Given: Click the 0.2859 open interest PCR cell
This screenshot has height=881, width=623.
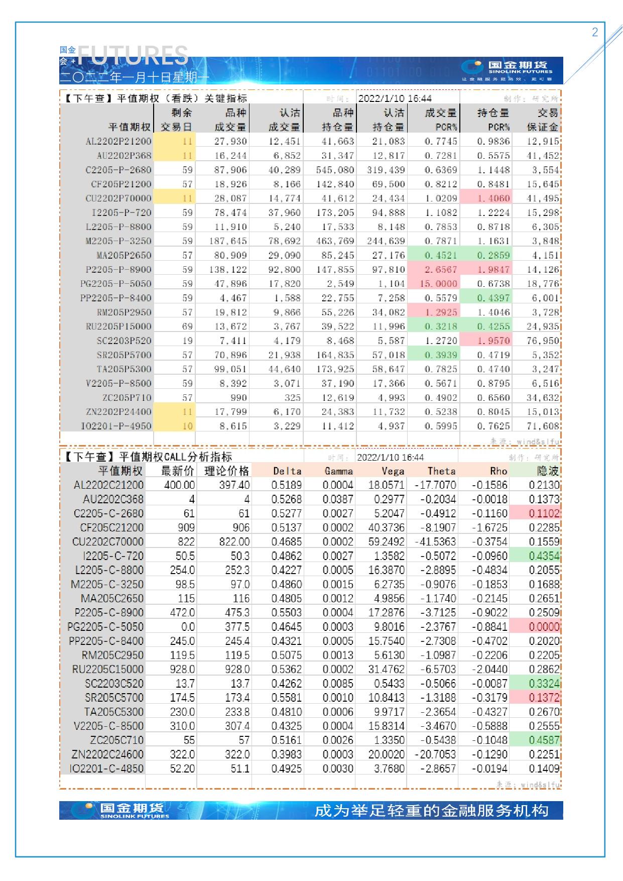Looking at the screenshot, I should 485,255.
